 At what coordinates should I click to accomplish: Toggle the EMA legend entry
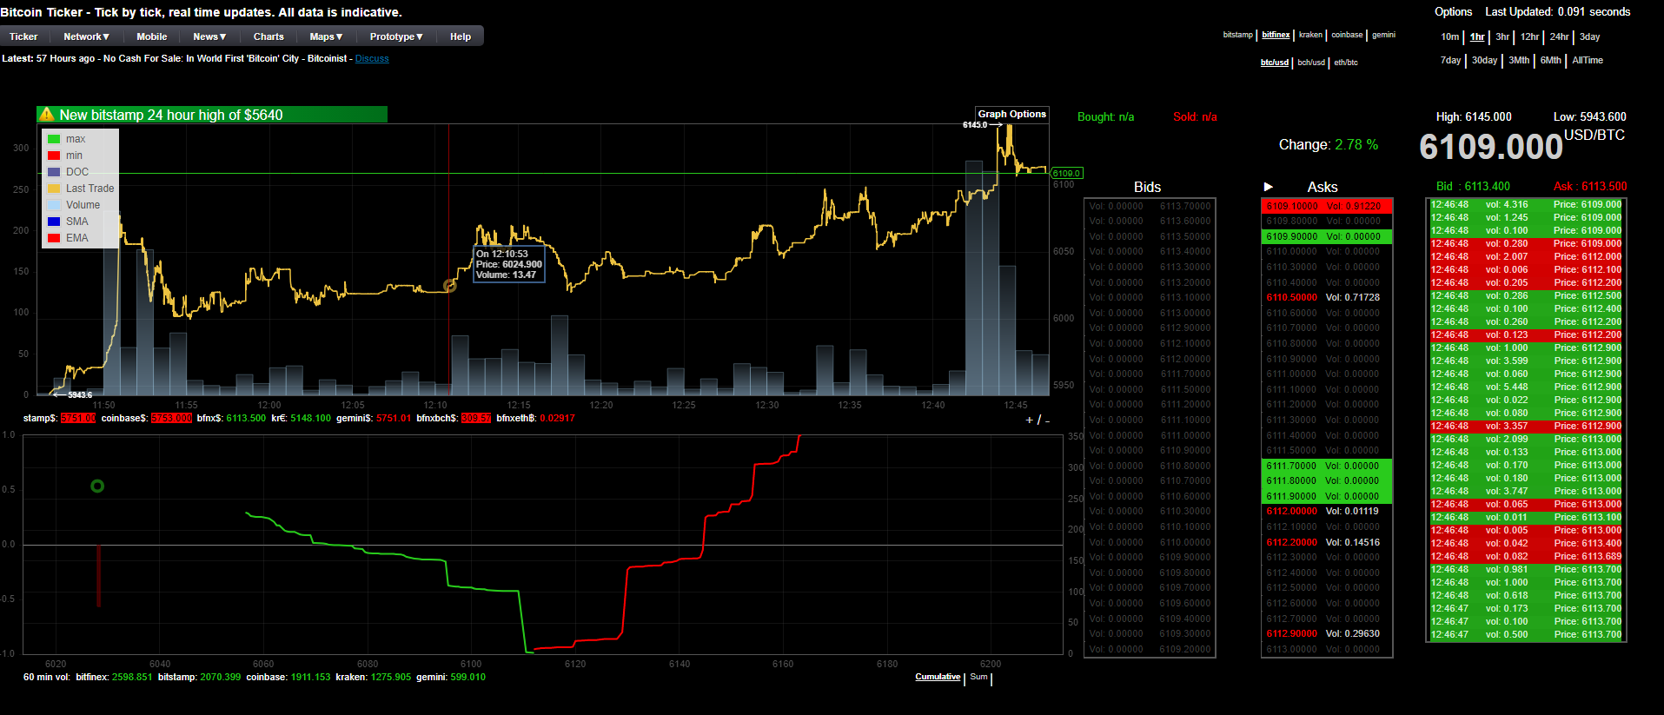[x=68, y=238]
